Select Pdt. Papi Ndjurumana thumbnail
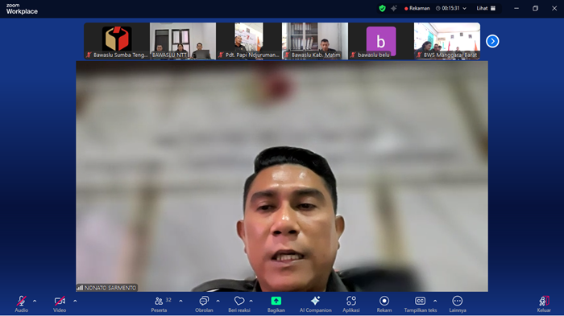The image size is (564, 316). click(249, 41)
